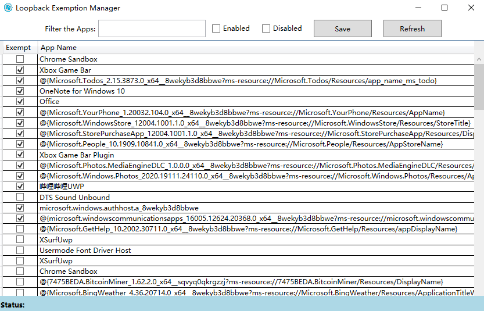The width and height of the screenshot is (484, 311).
Task: Maximize the Loopback Exemption Manager window
Action: coord(444,8)
